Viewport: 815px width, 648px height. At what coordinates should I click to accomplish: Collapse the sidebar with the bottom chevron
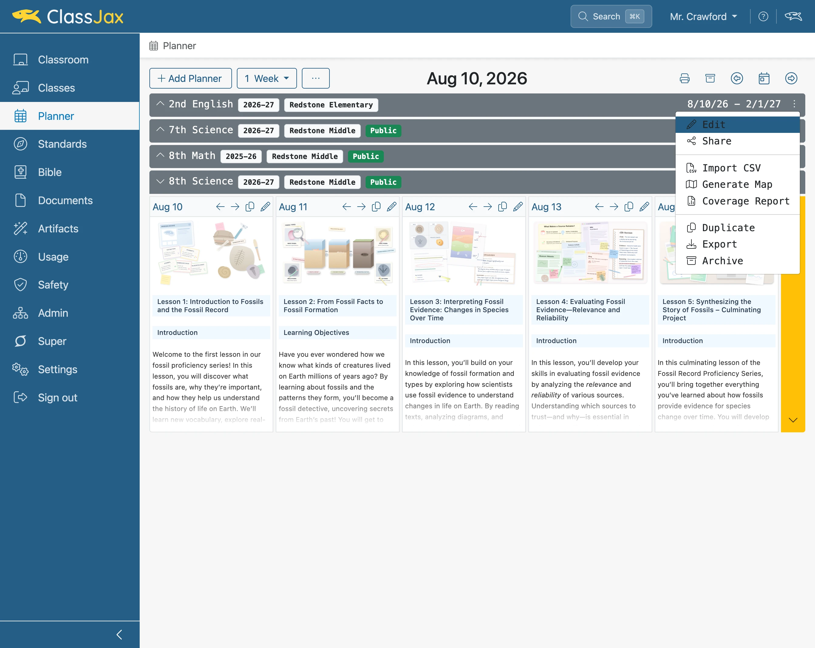click(x=119, y=634)
